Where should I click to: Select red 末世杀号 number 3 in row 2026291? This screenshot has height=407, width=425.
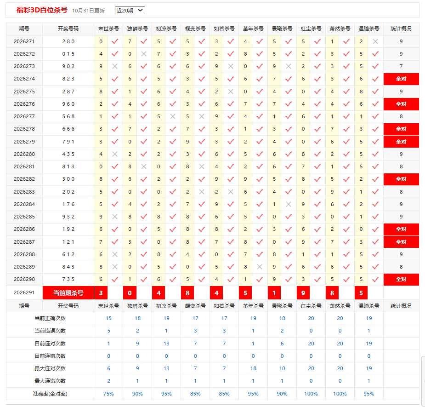101,293
